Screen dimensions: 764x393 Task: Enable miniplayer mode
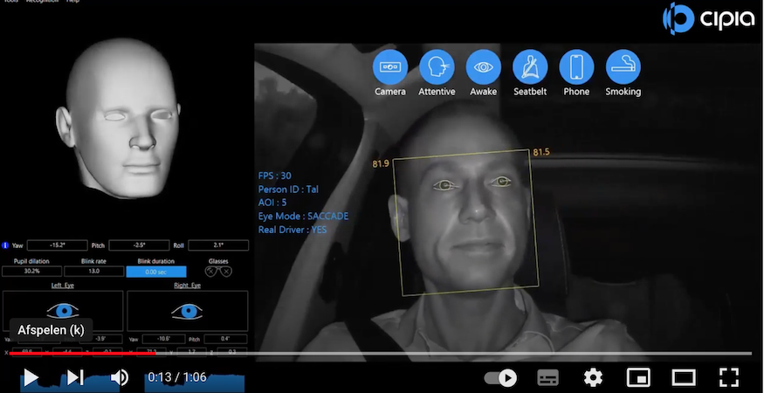638,377
